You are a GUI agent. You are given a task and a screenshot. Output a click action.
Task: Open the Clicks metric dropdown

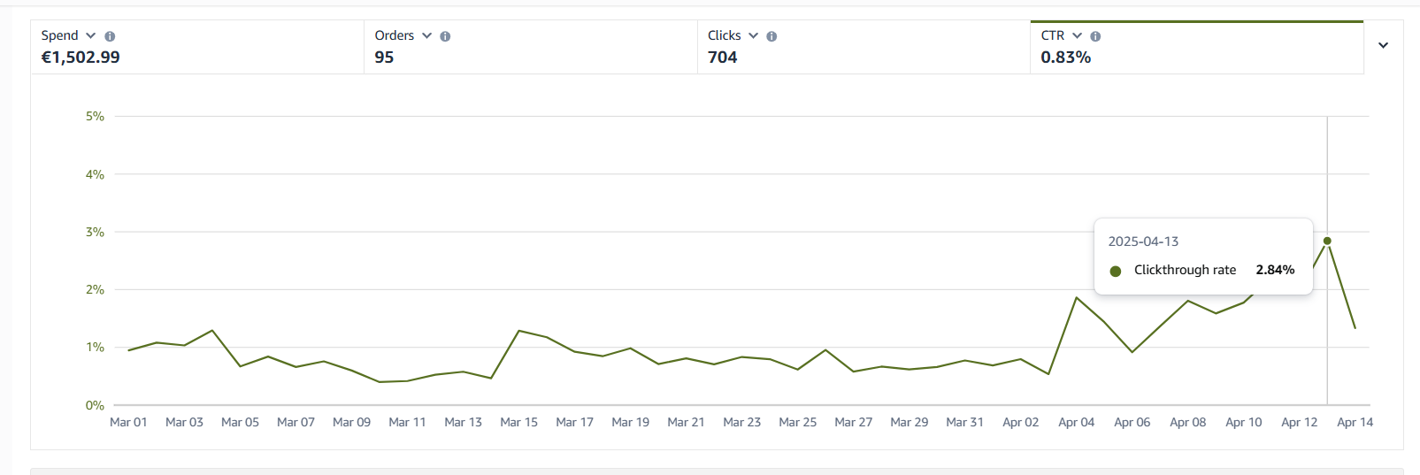click(x=753, y=35)
